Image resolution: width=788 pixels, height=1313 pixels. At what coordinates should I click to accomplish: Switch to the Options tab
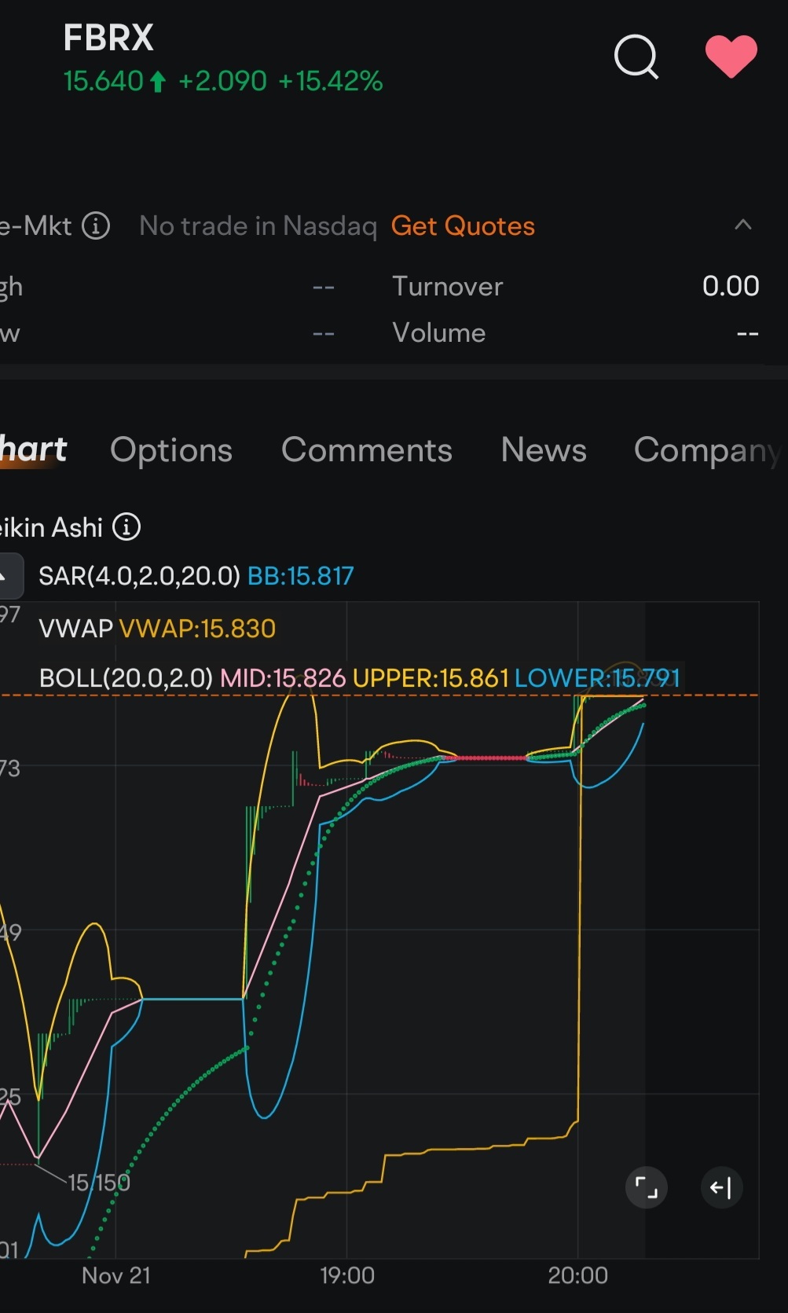click(171, 449)
